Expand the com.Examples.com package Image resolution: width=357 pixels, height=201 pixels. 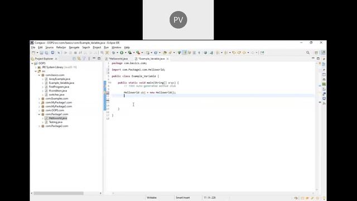[x=39, y=99]
